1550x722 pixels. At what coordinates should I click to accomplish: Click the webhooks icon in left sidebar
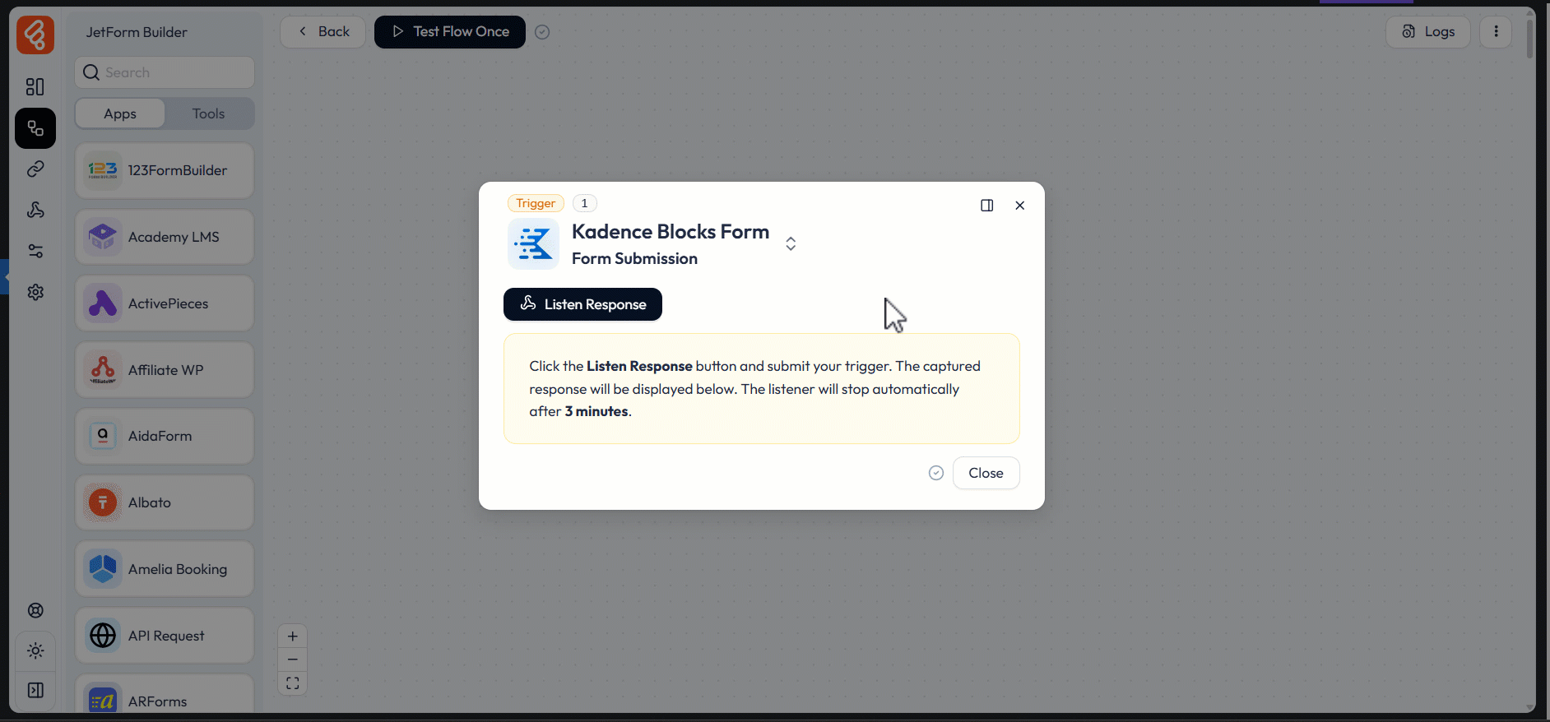[x=35, y=211]
